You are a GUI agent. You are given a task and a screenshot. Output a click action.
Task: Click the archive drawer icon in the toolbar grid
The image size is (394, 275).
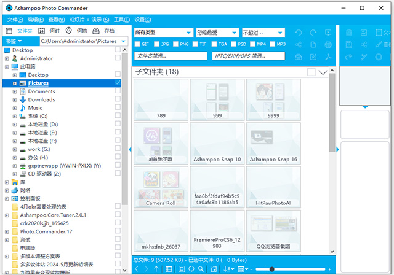(x=298, y=57)
